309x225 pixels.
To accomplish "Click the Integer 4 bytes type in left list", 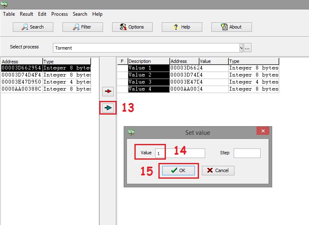I will click(x=67, y=82).
